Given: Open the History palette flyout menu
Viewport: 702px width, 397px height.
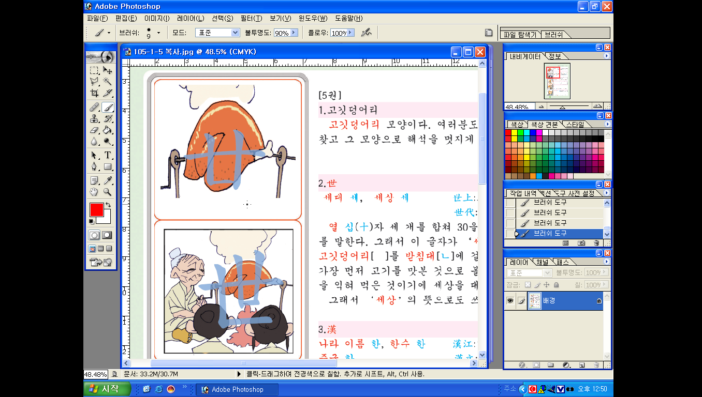Looking at the screenshot, I should point(607,193).
